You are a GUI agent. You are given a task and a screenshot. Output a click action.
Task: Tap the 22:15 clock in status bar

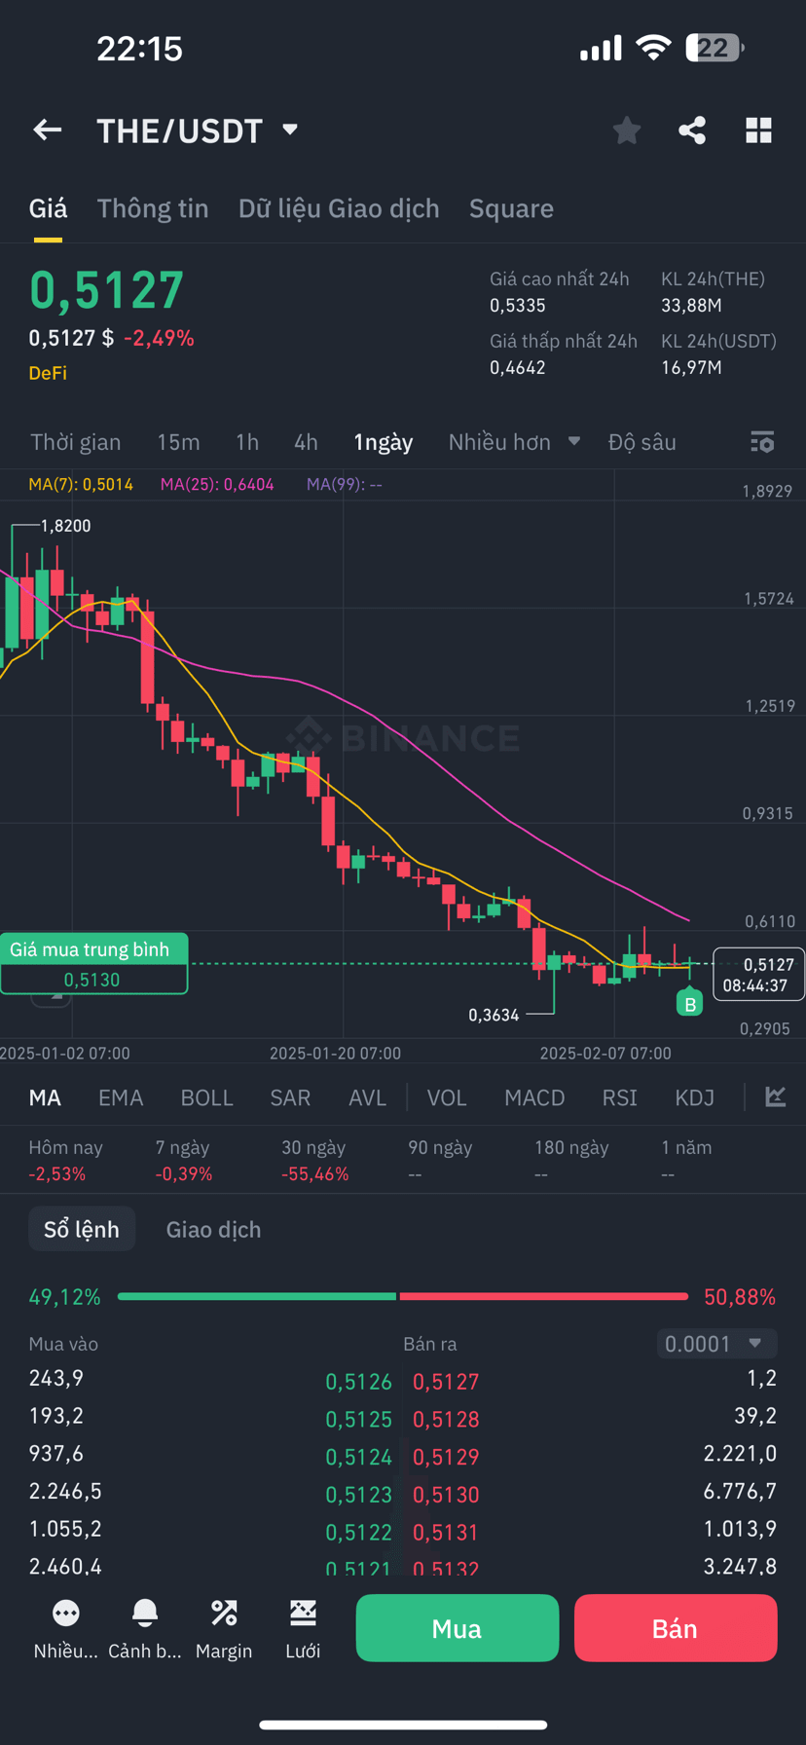139,48
